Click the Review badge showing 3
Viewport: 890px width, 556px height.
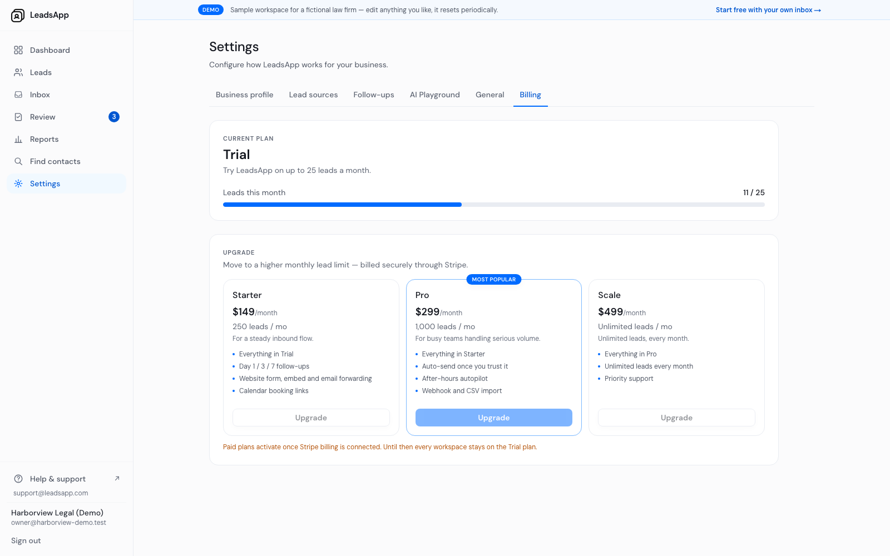(114, 117)
